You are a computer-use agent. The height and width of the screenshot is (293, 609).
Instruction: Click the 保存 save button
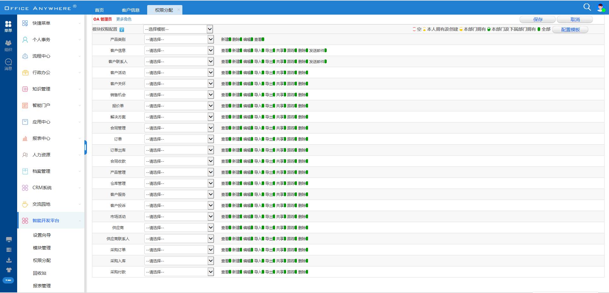[538, 20]
